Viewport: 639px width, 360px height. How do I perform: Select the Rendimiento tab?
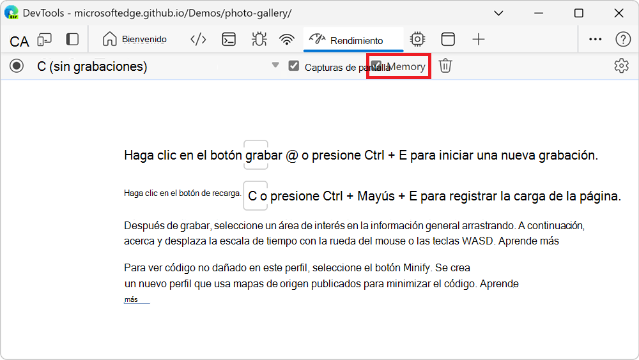(x=353, y=40)
